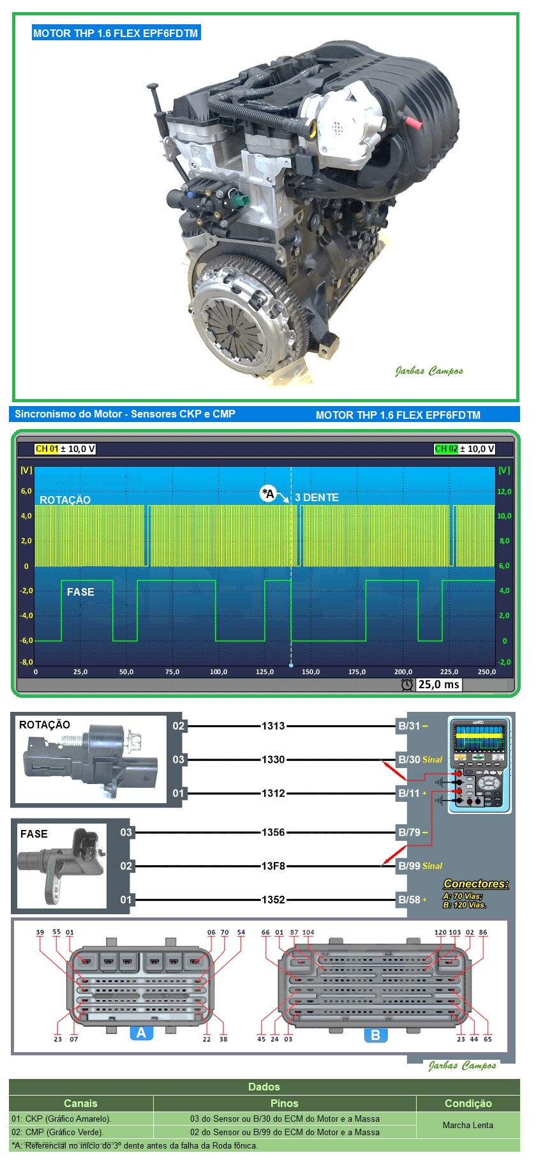The width and height of the screenshot is (536, 1176).
Task: Click the Canais column header
Action: 80,1103
